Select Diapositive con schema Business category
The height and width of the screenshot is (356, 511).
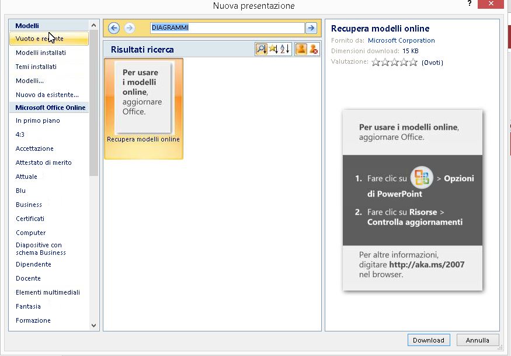point(41,248)
